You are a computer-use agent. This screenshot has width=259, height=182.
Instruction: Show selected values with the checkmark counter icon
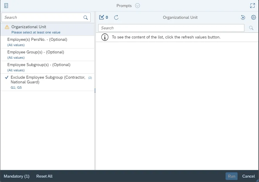104,17
